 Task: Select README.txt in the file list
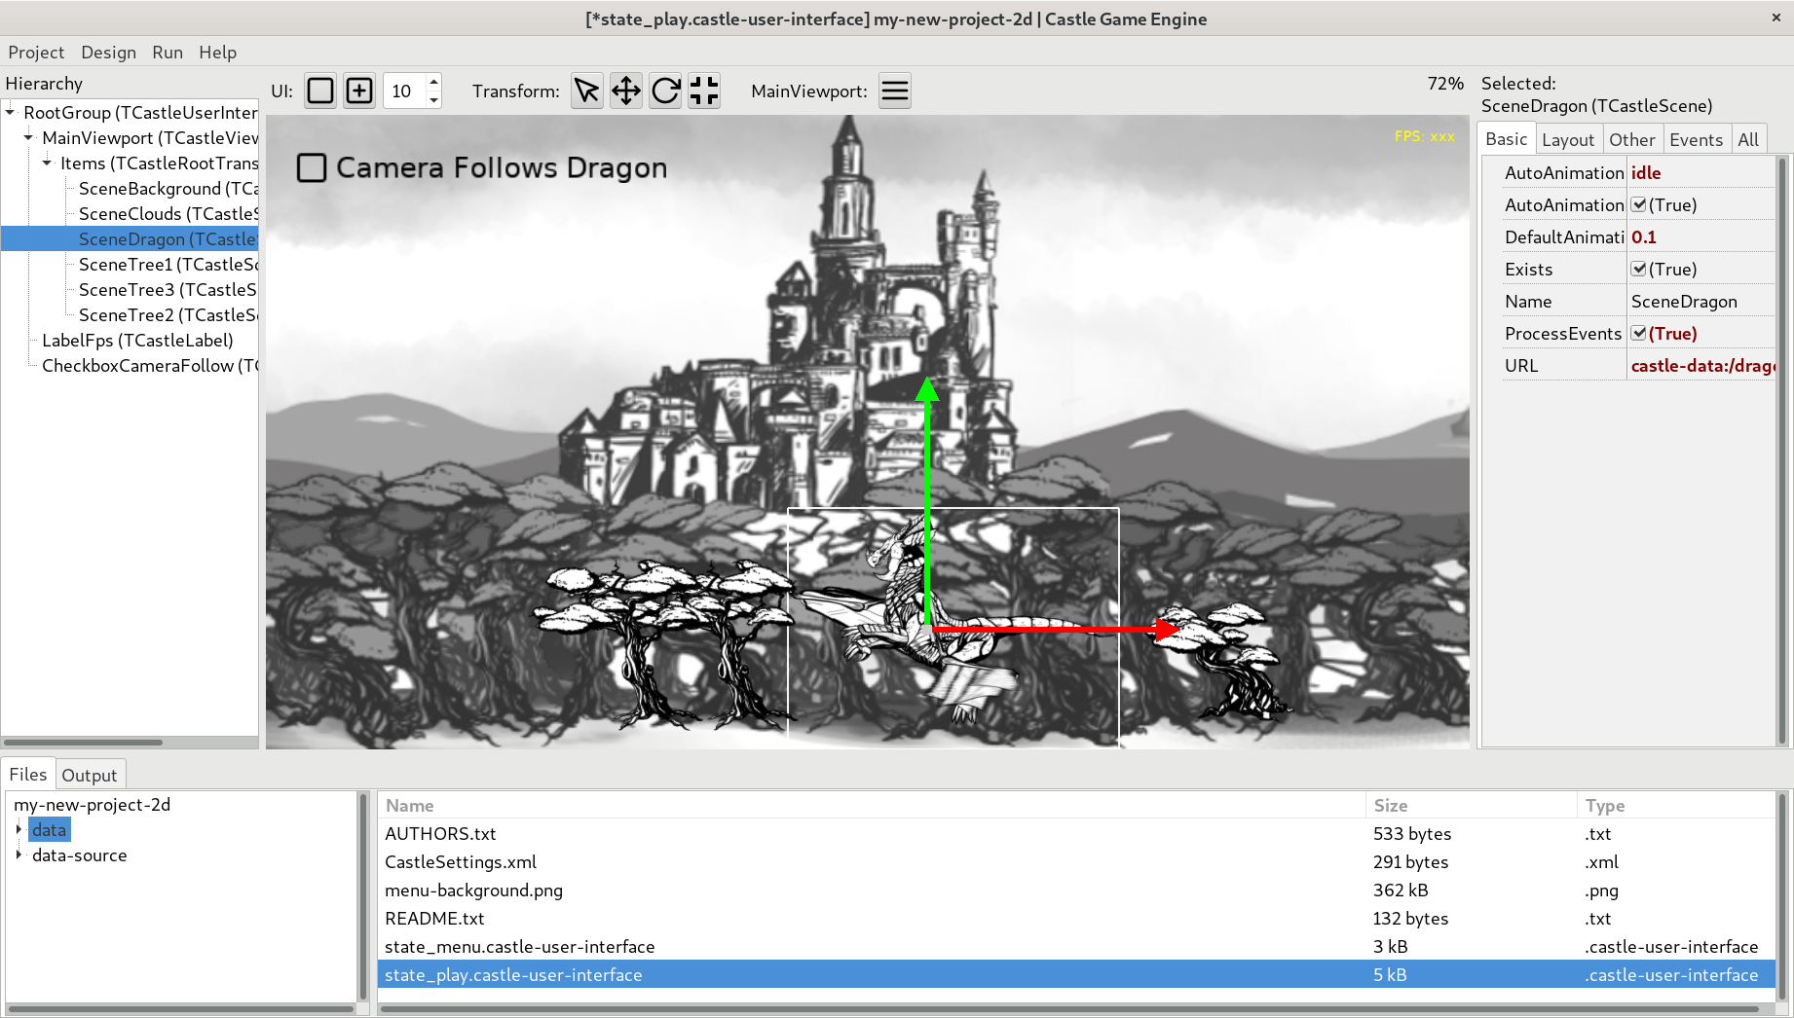coord(435,918)
